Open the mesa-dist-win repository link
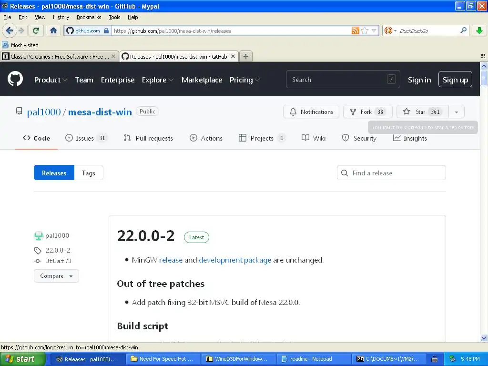This screenshot has height=366, width=488. [x=100, y=112]
